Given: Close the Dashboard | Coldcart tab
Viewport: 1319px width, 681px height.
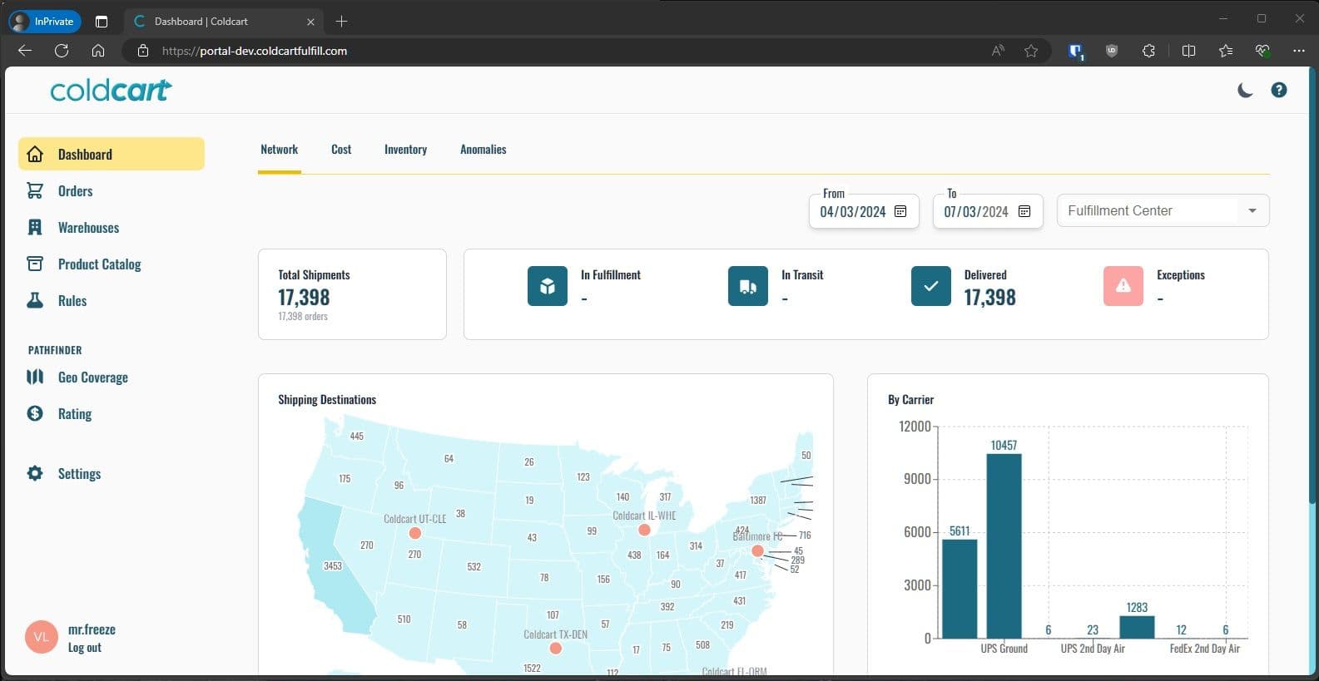Looking at the screenshot, I should tap(310, 22).
